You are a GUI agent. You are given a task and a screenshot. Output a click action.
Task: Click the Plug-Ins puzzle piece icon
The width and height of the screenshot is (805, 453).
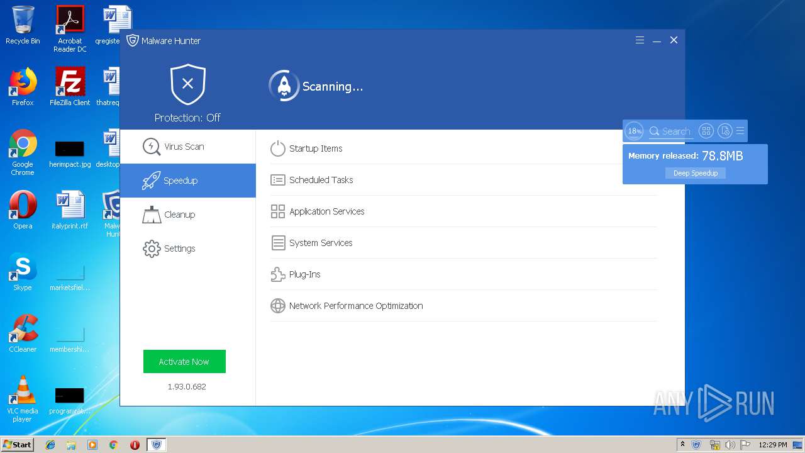(x=277, y=274)
